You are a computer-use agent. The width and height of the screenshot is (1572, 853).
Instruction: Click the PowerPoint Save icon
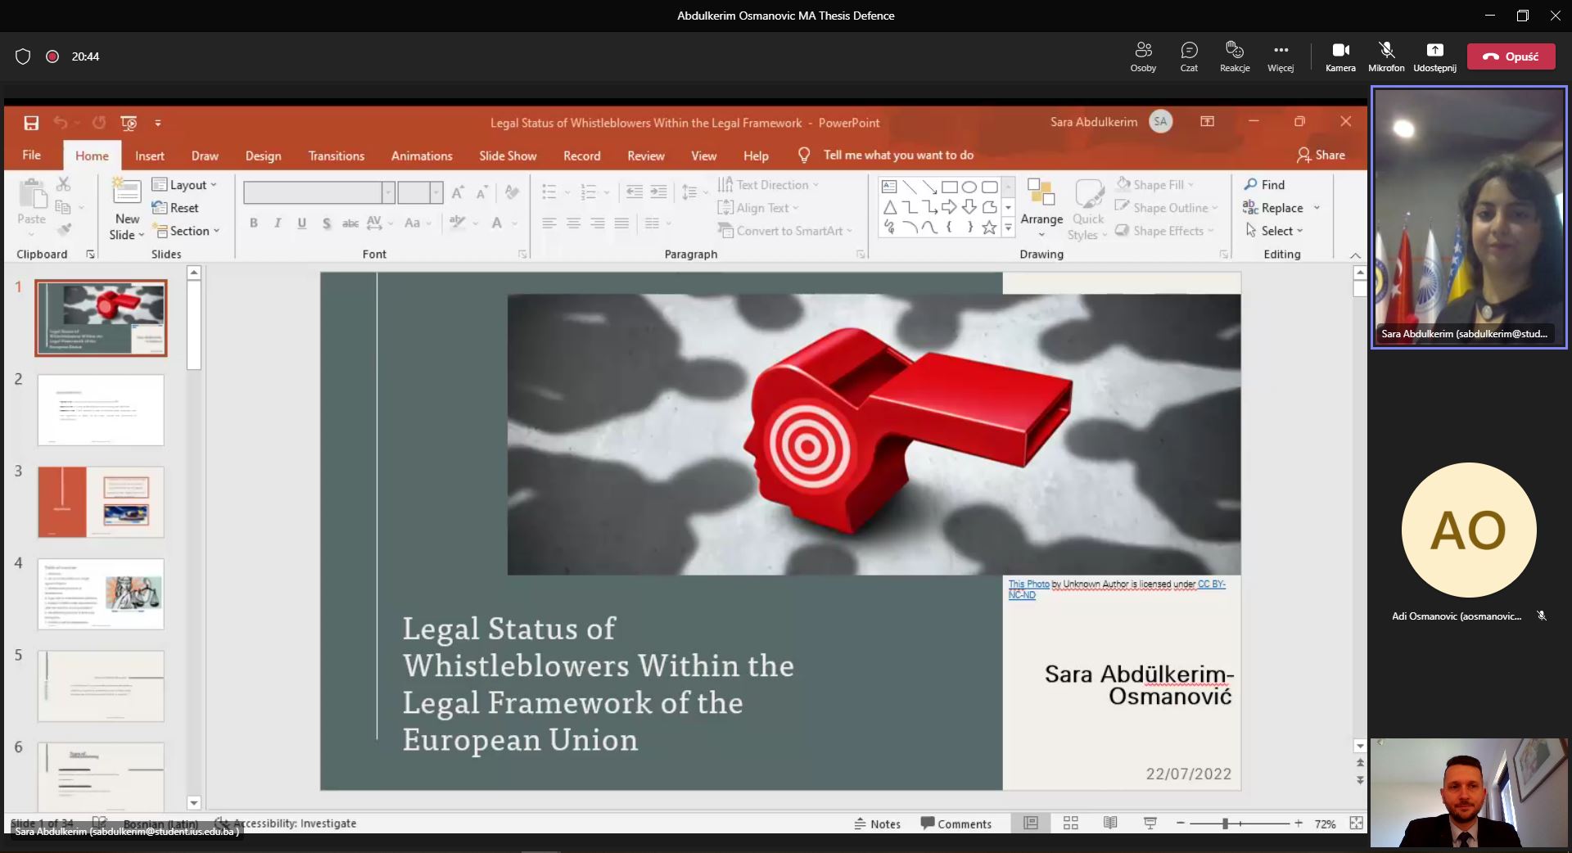click(31, 123)
